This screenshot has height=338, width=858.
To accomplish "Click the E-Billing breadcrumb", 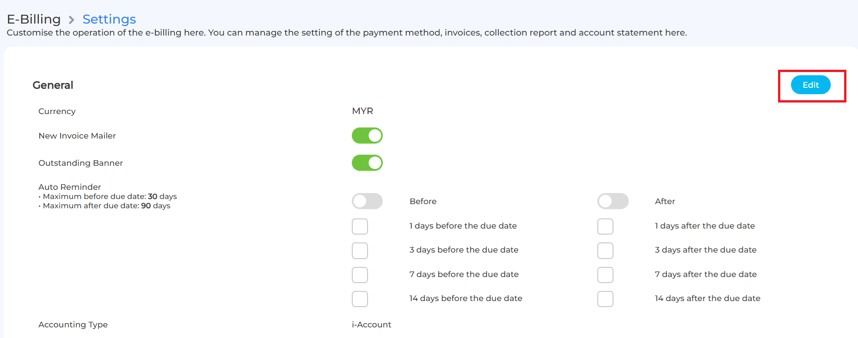I will click(34, 19).
